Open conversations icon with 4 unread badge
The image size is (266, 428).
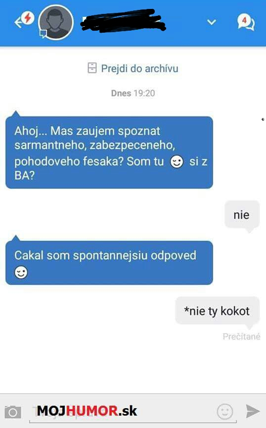tap(246, 22)
